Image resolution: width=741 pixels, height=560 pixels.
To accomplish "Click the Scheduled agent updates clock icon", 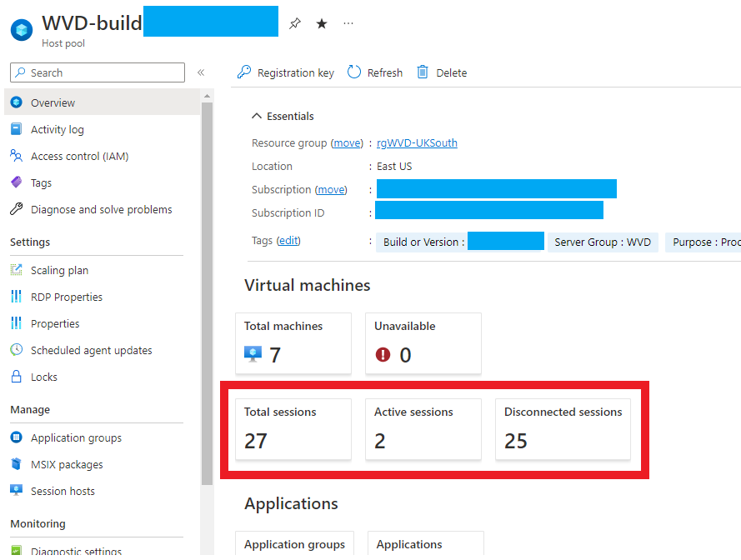I will pos(16,350).
